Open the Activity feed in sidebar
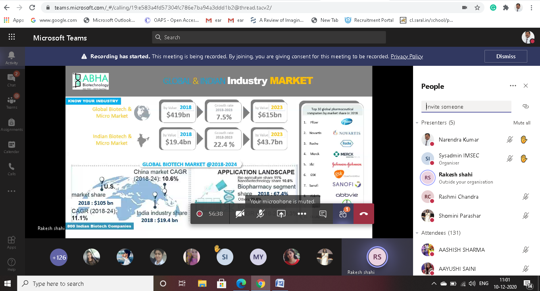 pyautogui.click(x=12, y=58)
